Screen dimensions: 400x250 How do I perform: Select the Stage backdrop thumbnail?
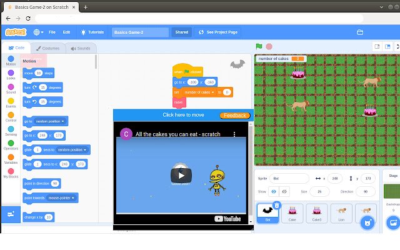point(392,191)
